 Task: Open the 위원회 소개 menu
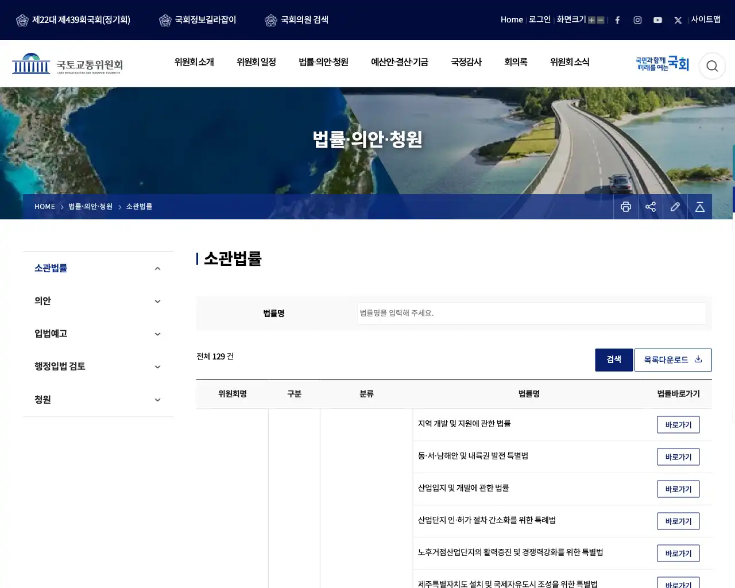pos(194,62)
